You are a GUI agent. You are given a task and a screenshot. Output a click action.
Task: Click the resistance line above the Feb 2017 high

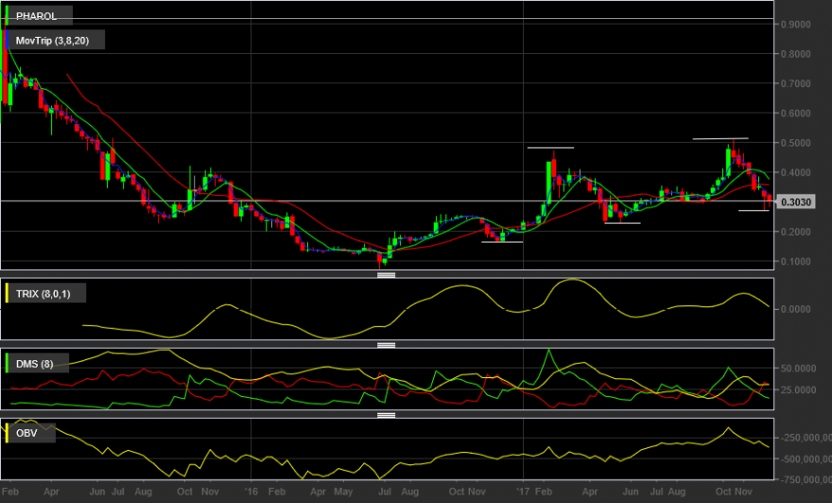coord(551,147)
